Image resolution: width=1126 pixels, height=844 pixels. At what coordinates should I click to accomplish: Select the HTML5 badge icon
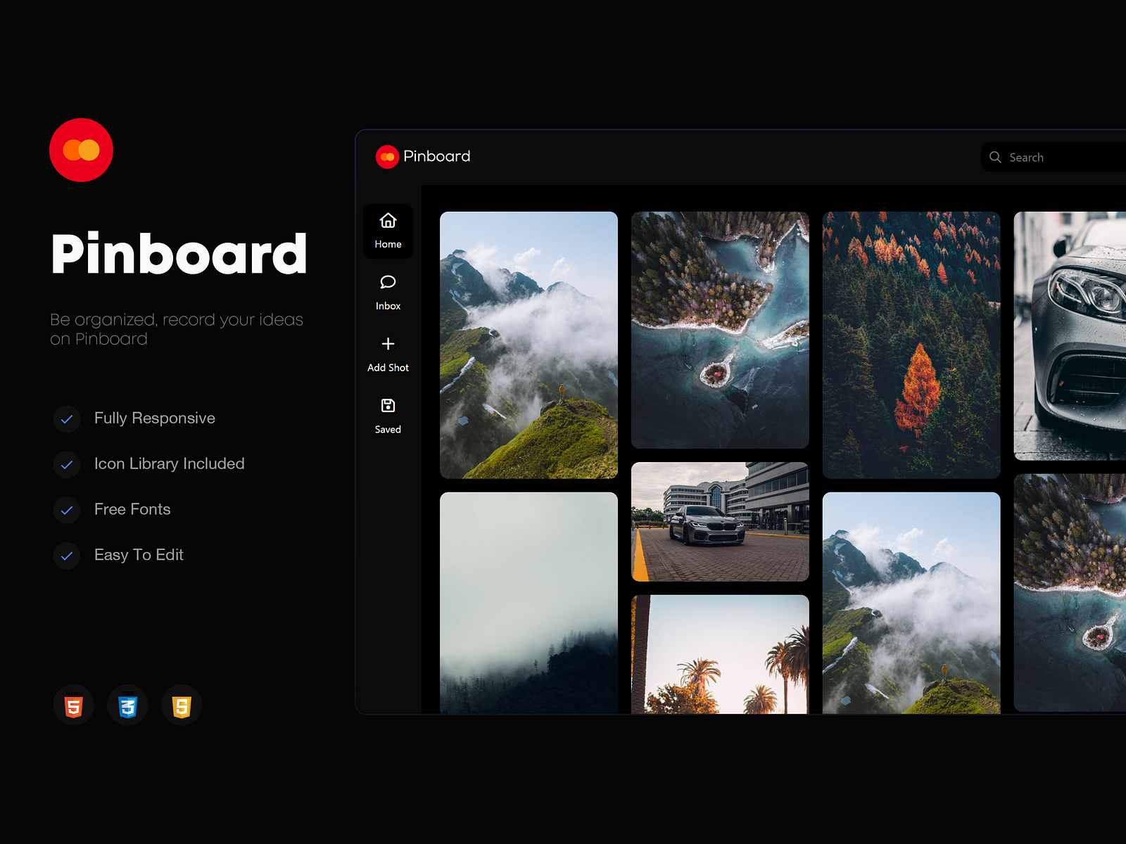click(73, 705)
